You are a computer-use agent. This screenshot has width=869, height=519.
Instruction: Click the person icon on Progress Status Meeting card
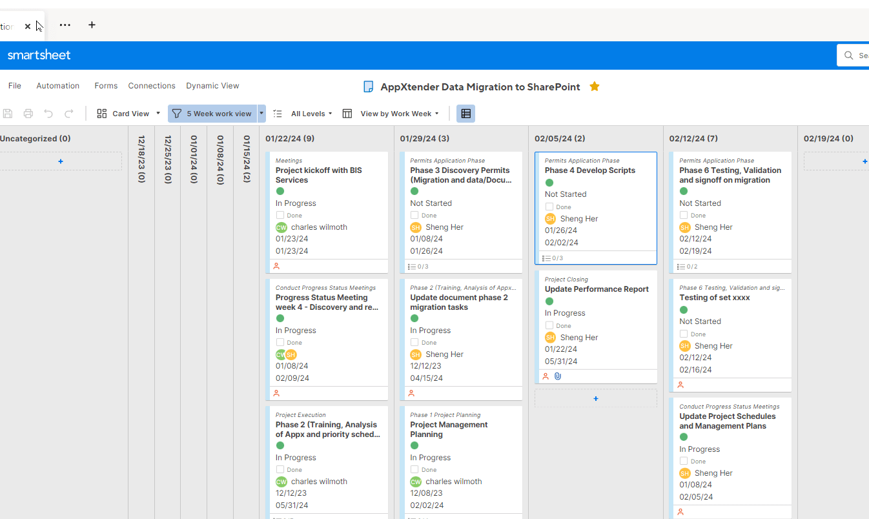pyautogui.click(x=276, y=393)
